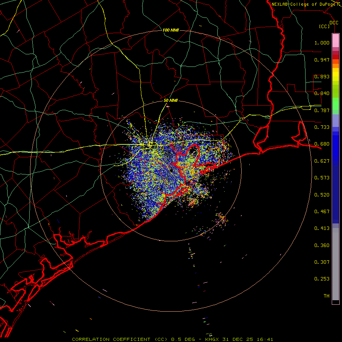Click the DCC label above the color bar
This screenshot has height=342, width=342.
[x=334, y=23]
